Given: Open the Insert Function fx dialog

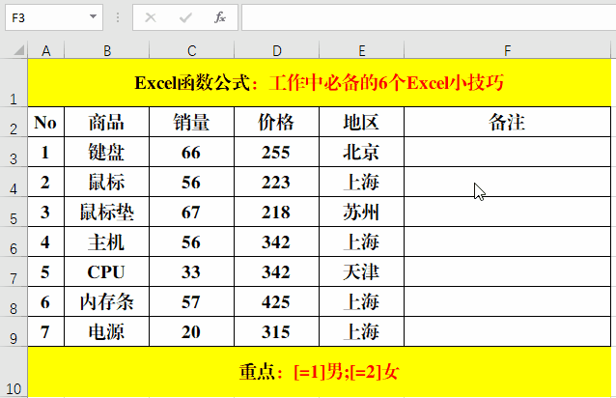Looking at the screenshot, I should [x=220, y=17].
